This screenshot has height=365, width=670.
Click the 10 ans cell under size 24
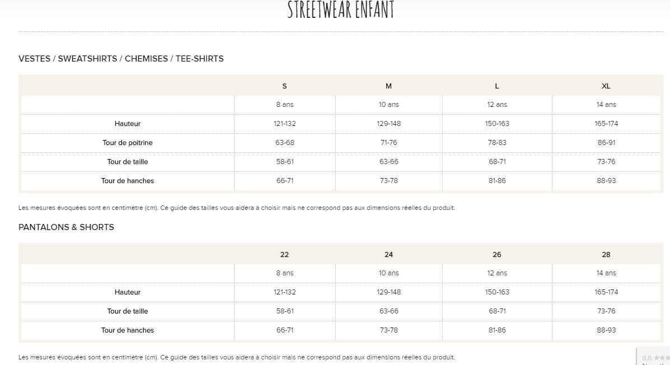pyautogui.click(x=389, y=273)
